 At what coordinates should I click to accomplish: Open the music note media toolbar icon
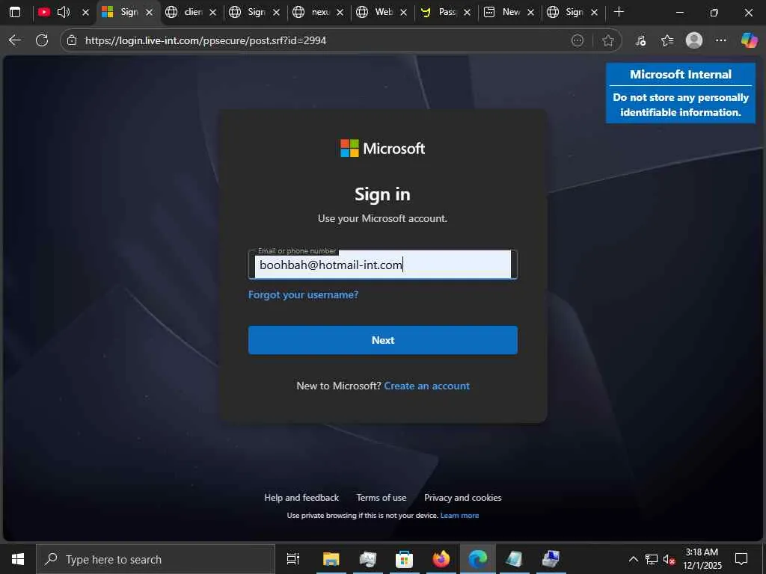click(640, 40)
